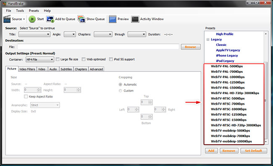
Task: Open the chapters end dropdown after through
Action: click(x=136, y=34)
